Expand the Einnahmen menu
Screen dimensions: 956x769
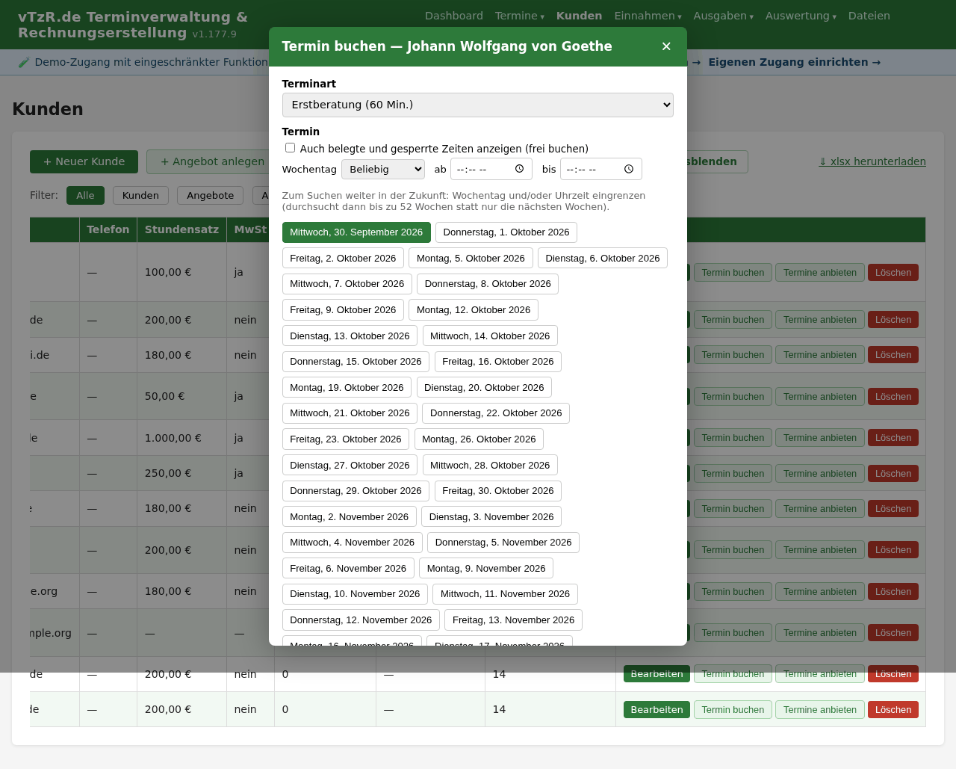coord(648,16)
